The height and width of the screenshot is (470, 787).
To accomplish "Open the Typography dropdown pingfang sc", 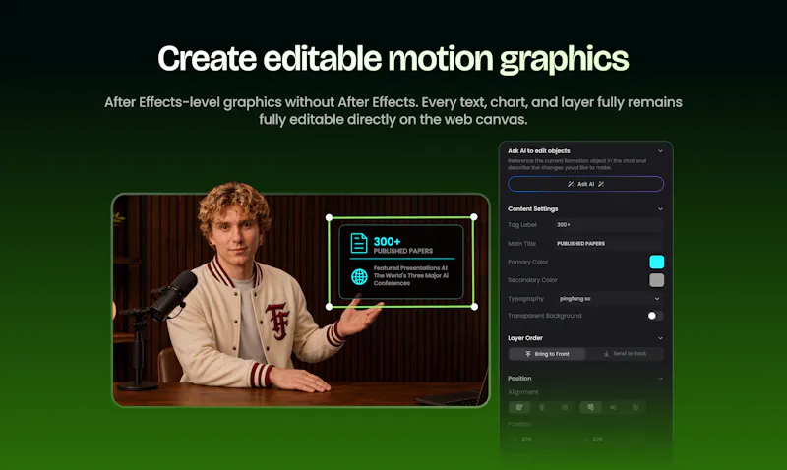I will [x=609, y=299].
